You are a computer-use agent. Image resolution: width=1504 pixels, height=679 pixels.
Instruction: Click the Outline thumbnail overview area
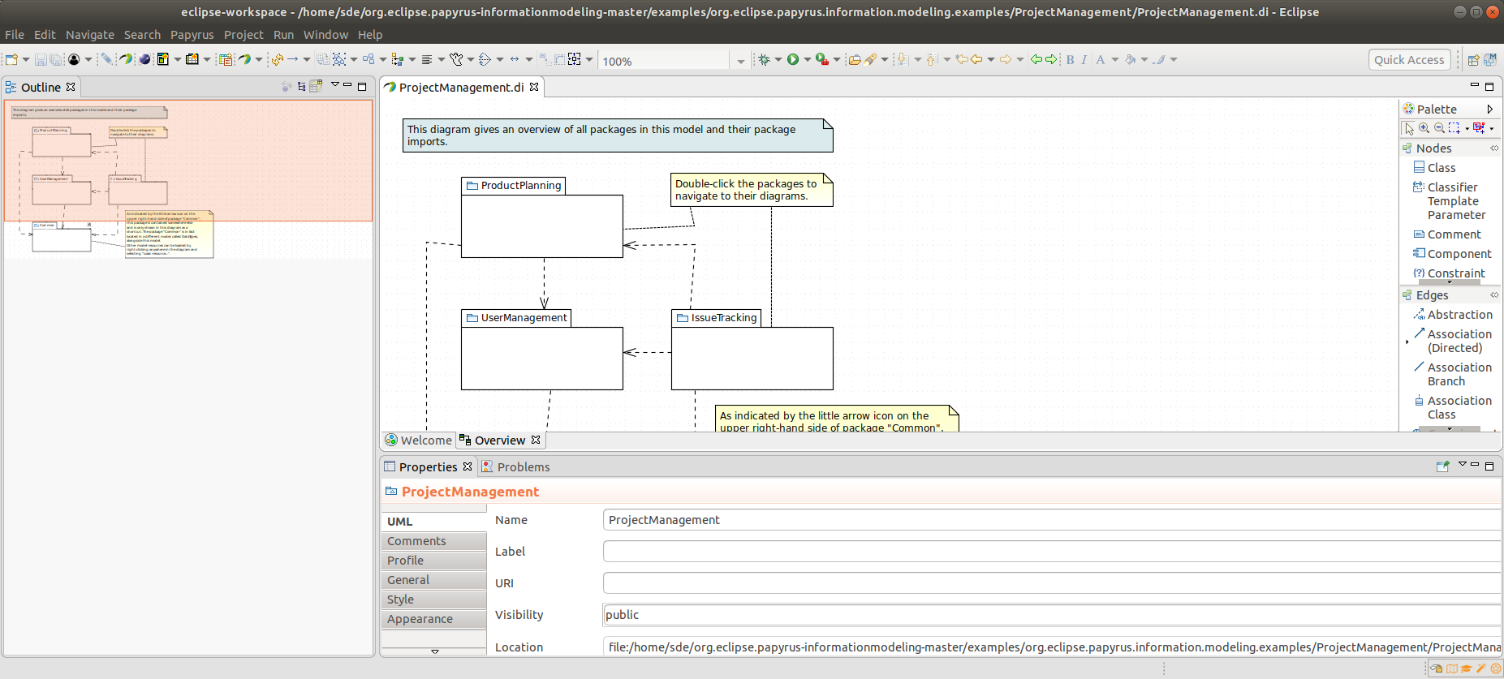point(188,178)
